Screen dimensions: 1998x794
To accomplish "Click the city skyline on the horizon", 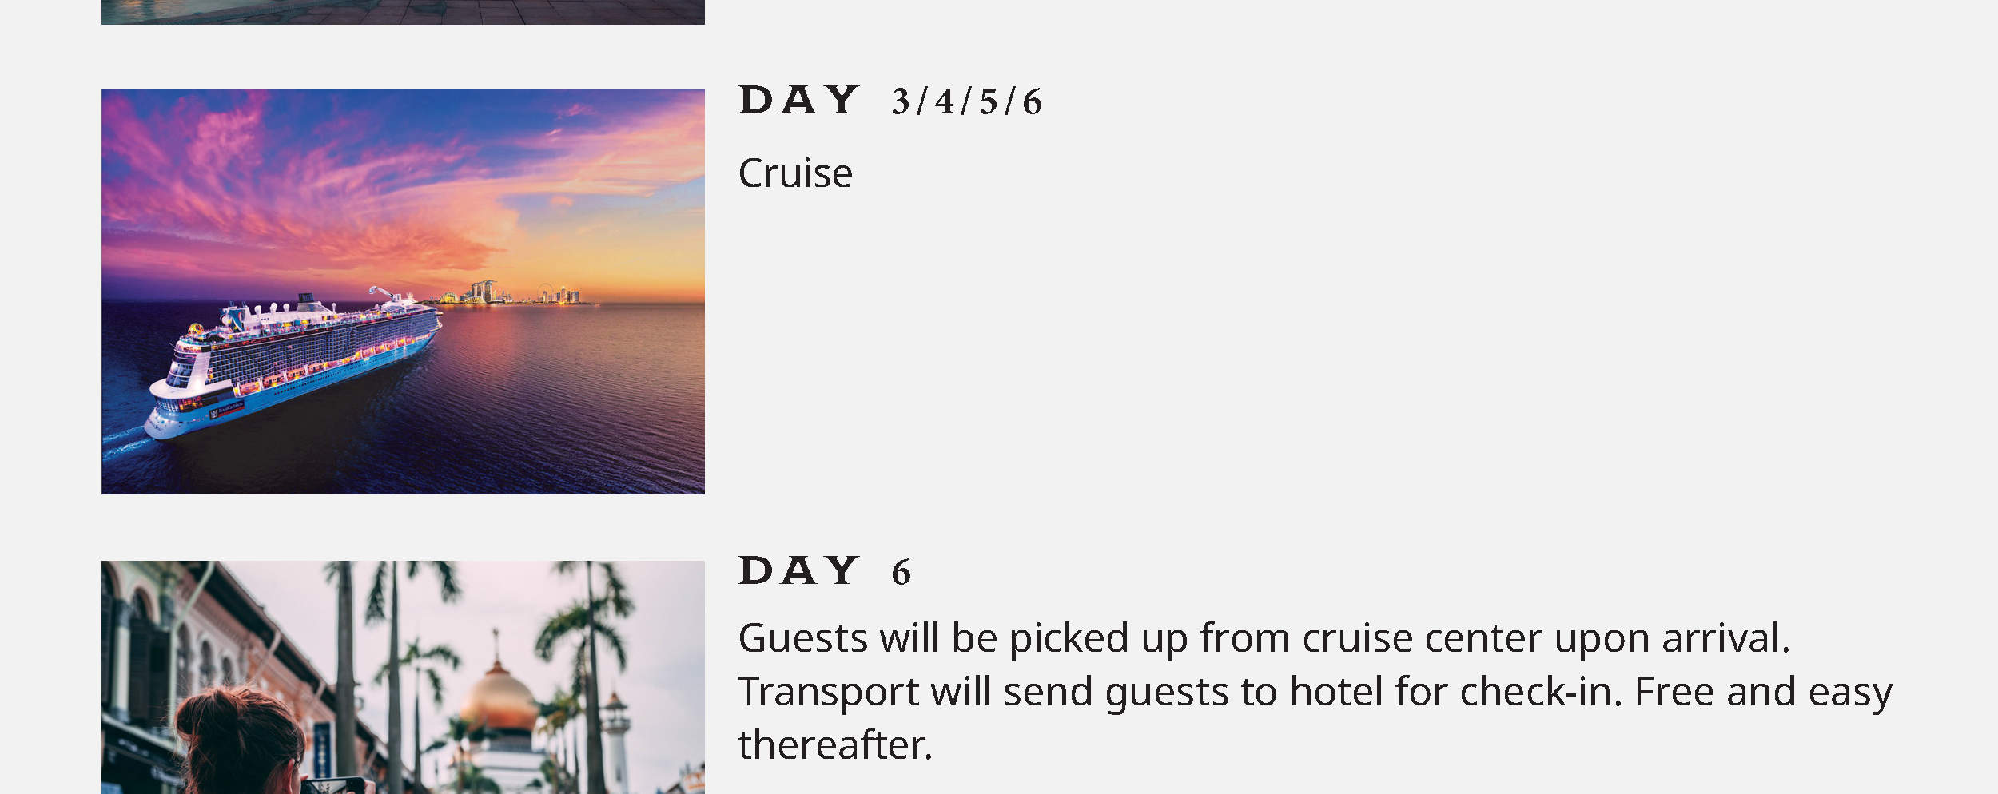I will 519,293.
